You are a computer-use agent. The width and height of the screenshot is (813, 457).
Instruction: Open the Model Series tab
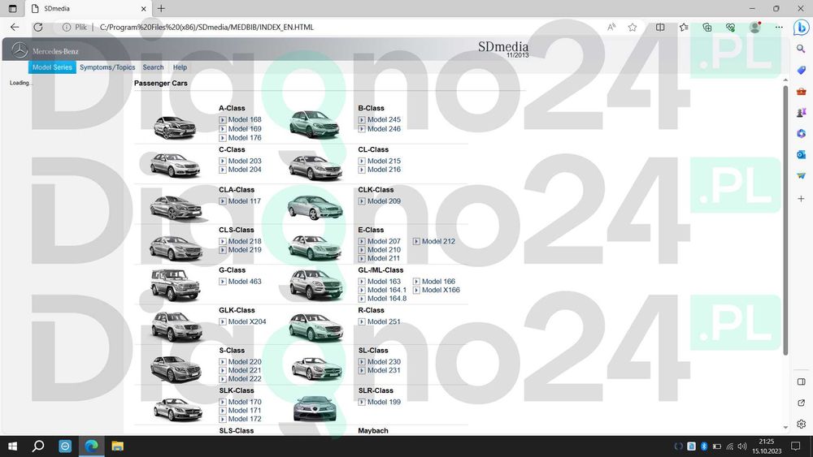(52, 67)
